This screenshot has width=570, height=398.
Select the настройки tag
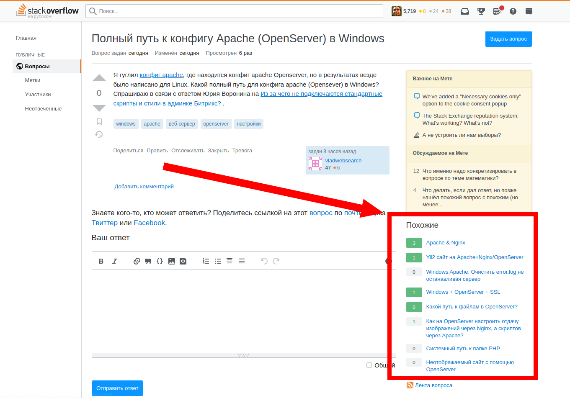[x=249, y=124]
